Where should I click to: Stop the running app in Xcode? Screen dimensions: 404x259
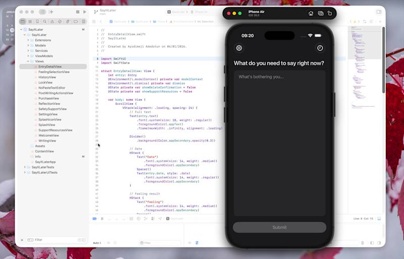pos(78,12)
